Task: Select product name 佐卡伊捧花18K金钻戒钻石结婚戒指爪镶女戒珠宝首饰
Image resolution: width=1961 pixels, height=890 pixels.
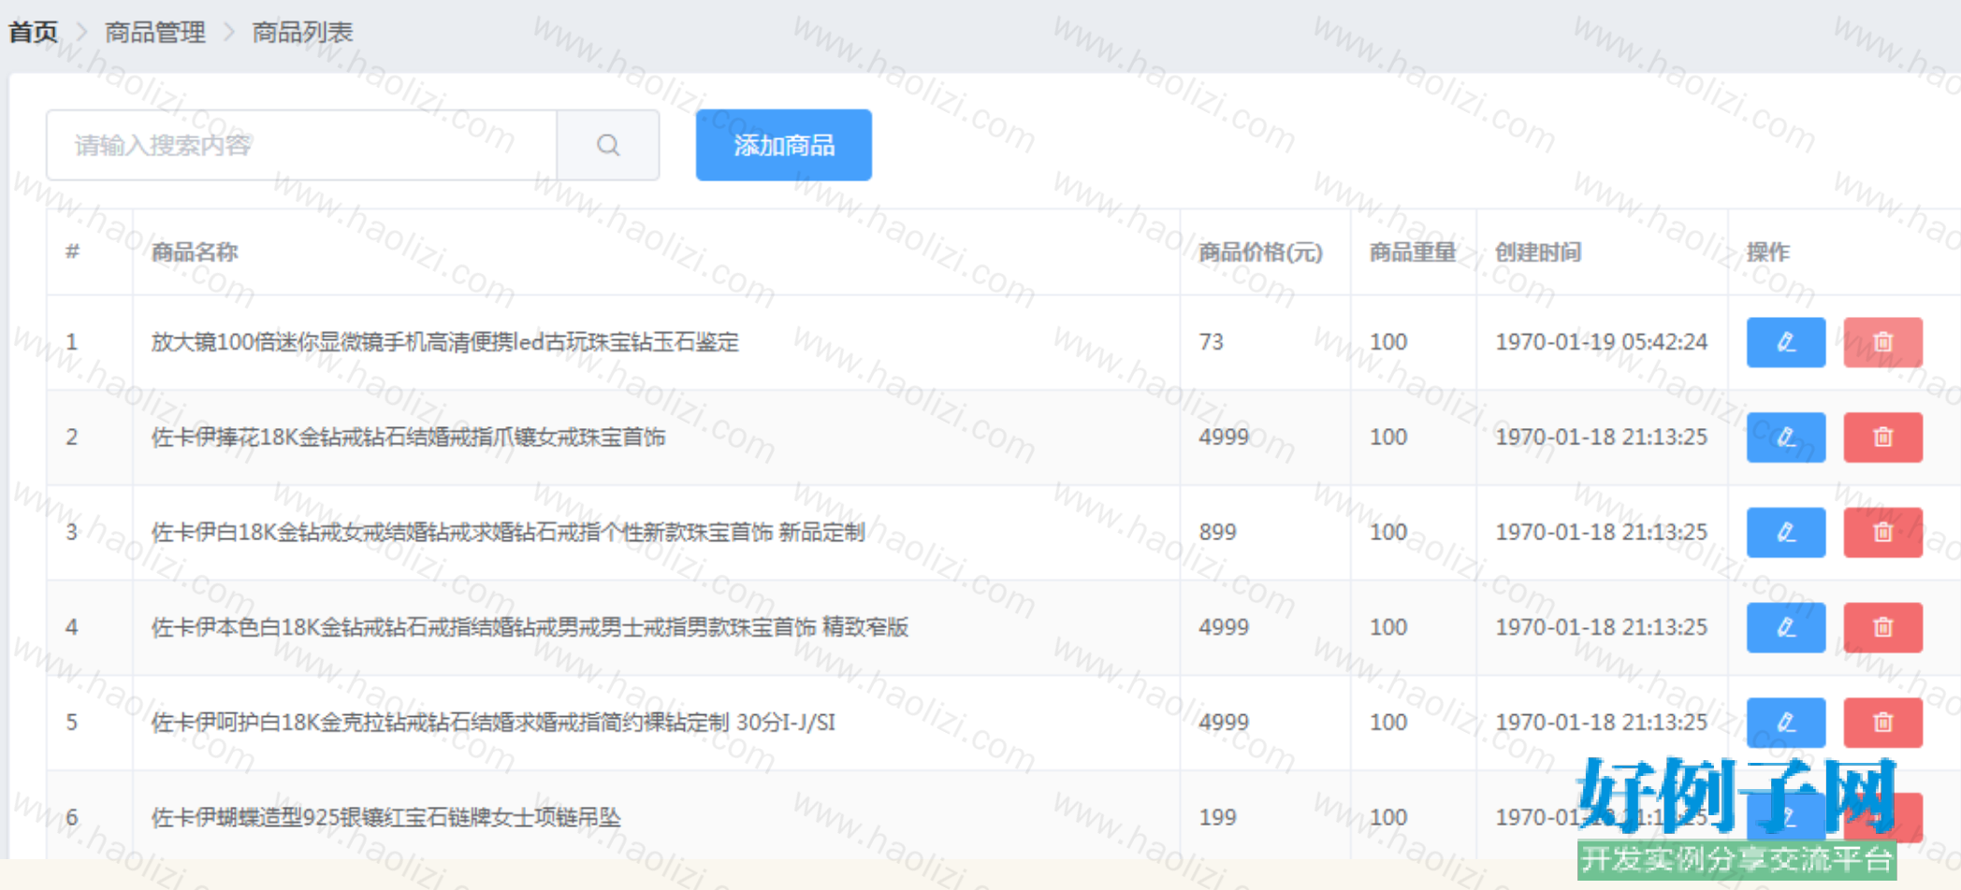Action: point(409,438)
